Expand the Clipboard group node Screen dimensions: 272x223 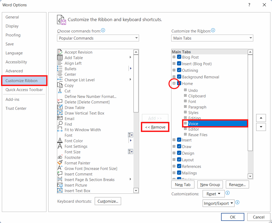click(x=185, y=96)
